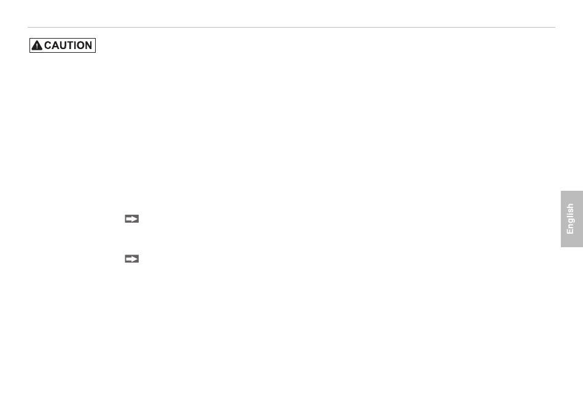Click the upper right-pointing arrow icon
This screenshot has width=583, height=411.
(x=131, y=219)
